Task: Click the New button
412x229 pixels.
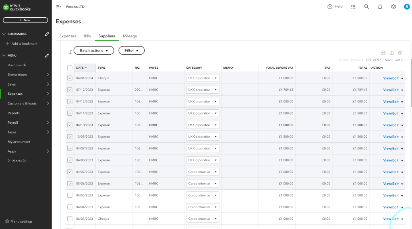Action: point(25,20)
